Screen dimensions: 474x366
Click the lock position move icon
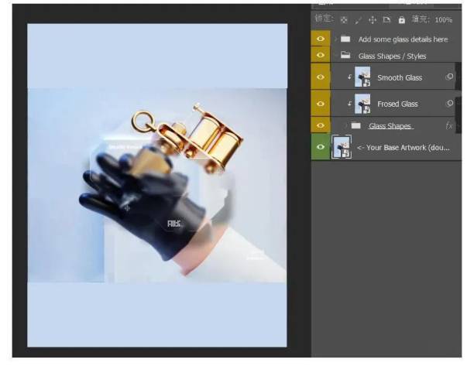(372, 19)
